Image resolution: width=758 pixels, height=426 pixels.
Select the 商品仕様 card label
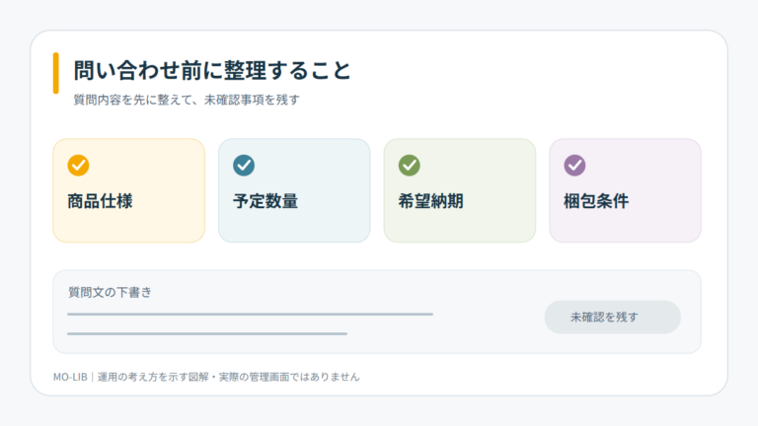coord(100,201)
